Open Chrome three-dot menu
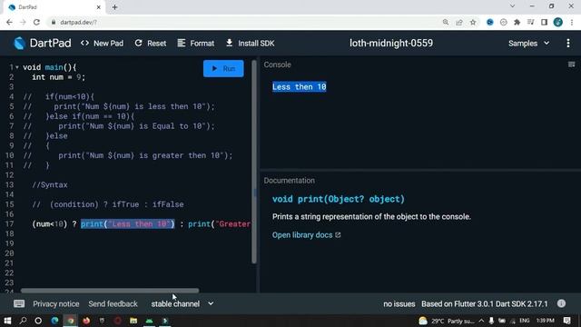581x327 pixels. [572, 22]
